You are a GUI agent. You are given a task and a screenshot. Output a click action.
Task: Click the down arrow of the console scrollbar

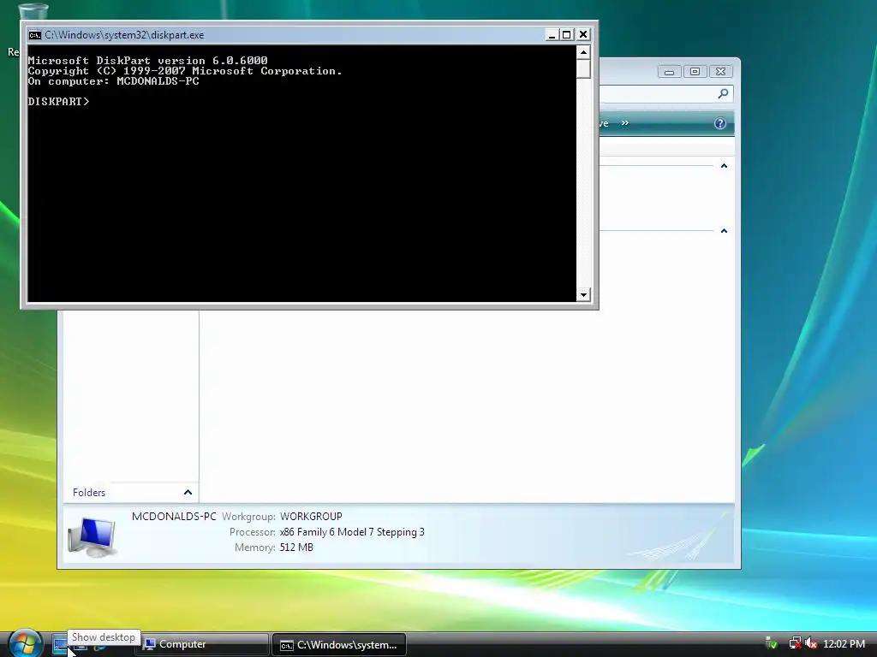[583, 294]
